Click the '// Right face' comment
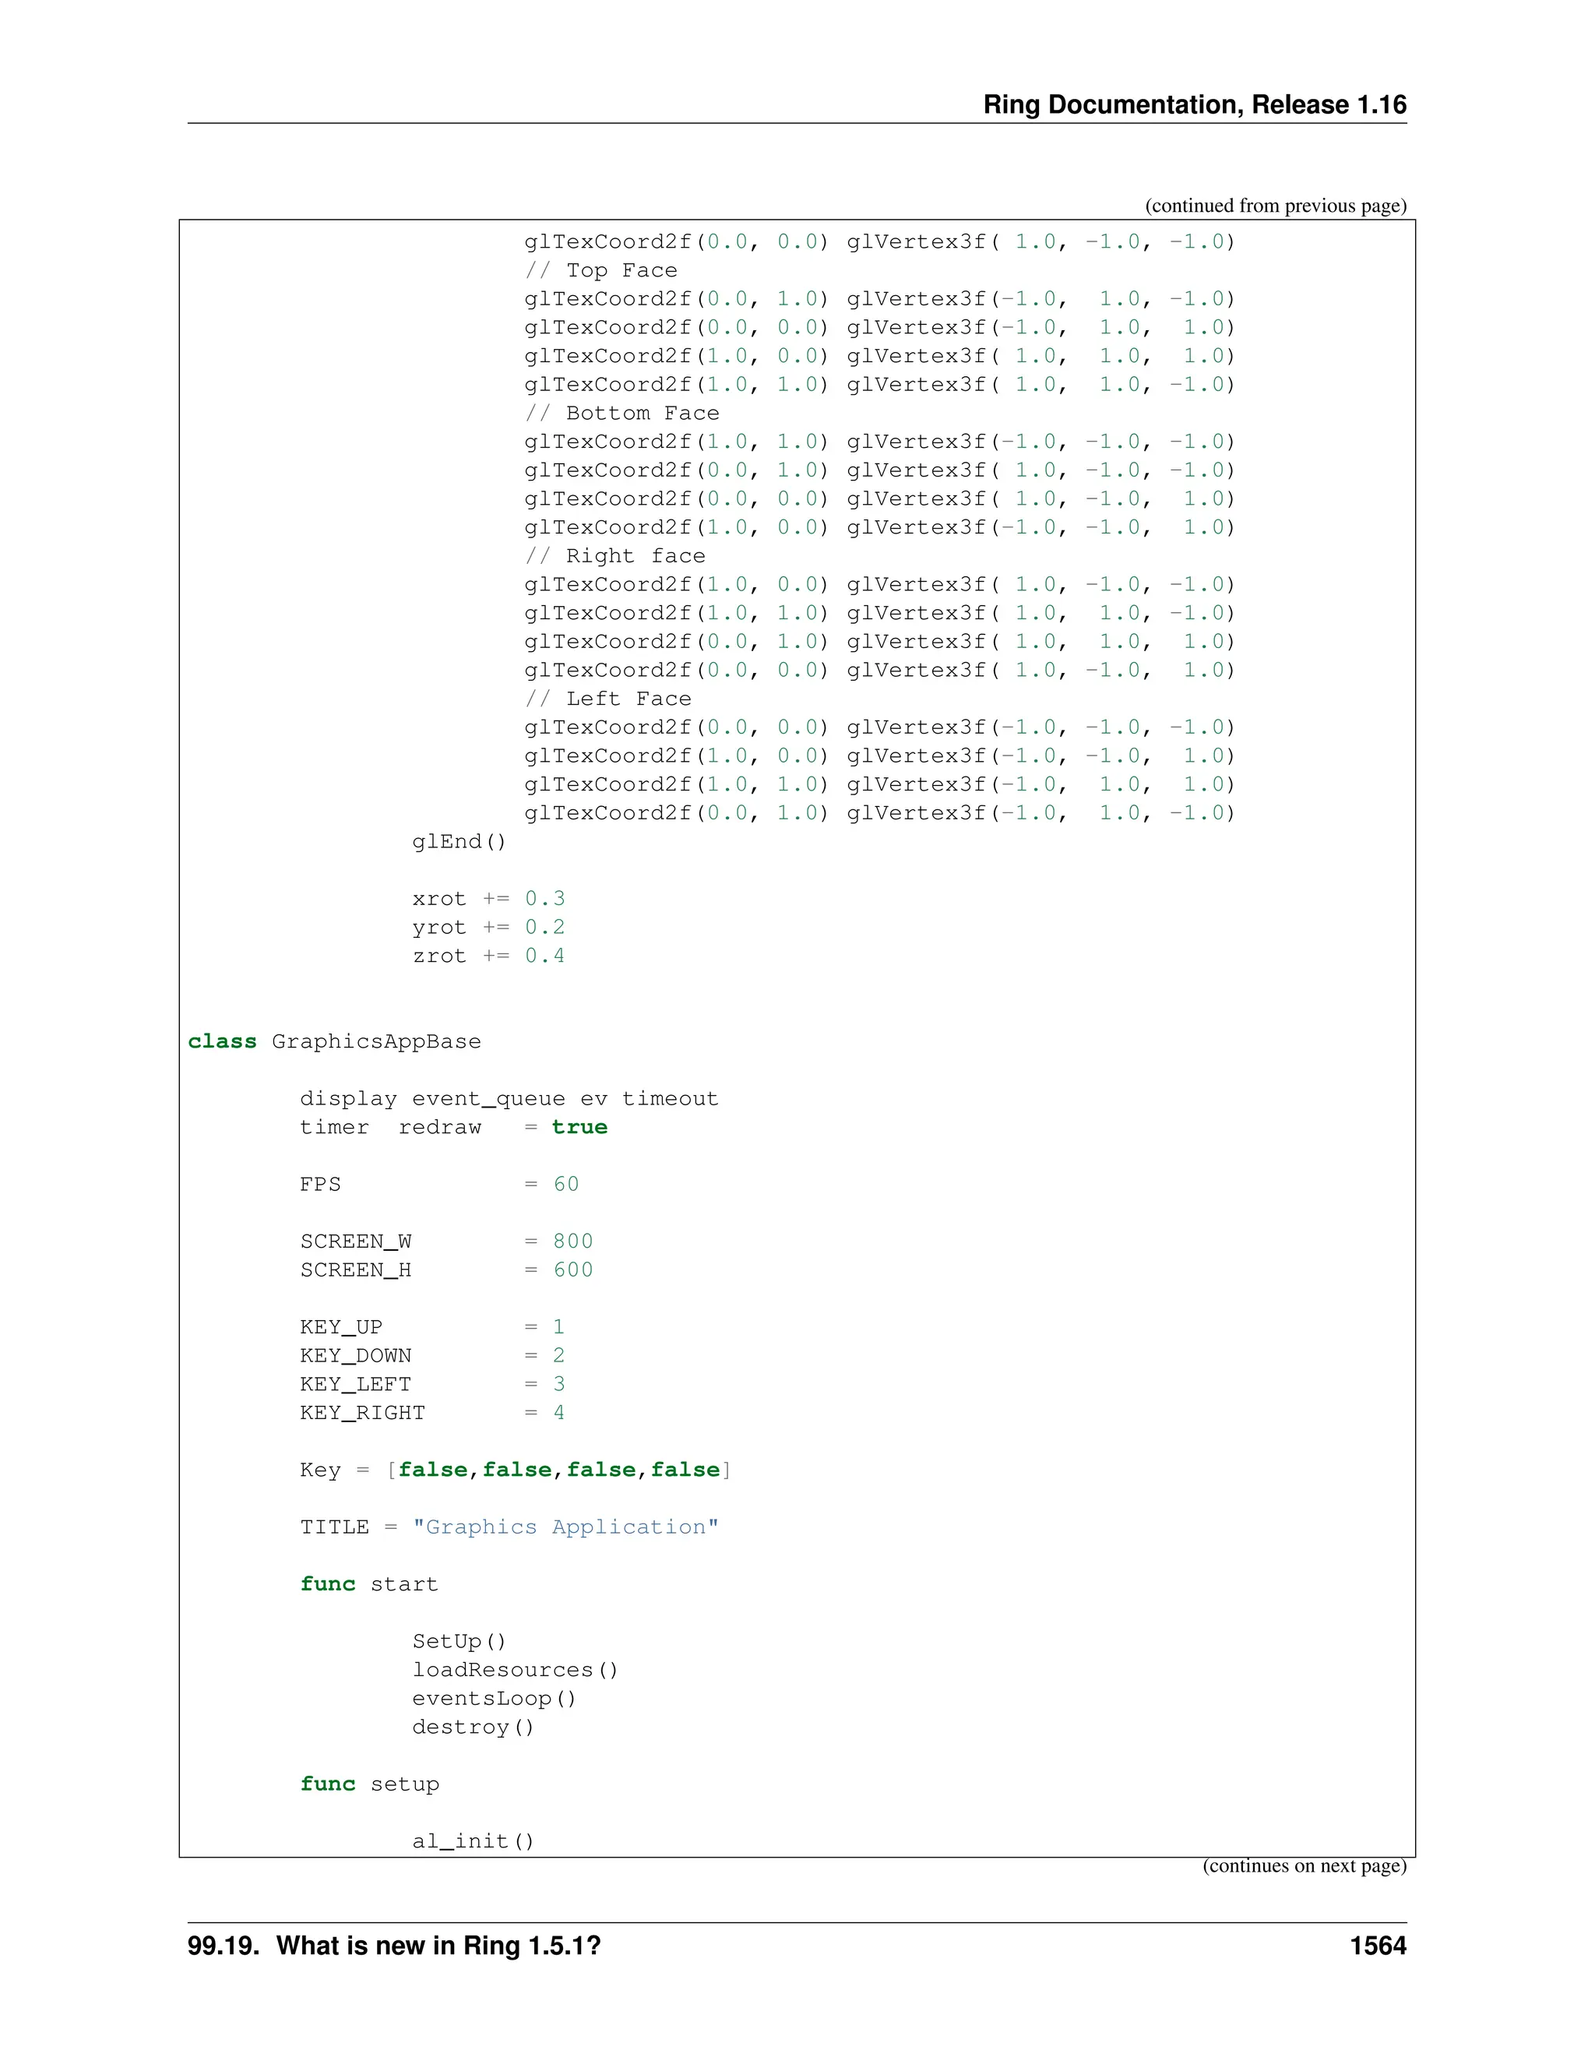The width and height of the screenshot is (1595, 2064). click(x=614, y=555)
